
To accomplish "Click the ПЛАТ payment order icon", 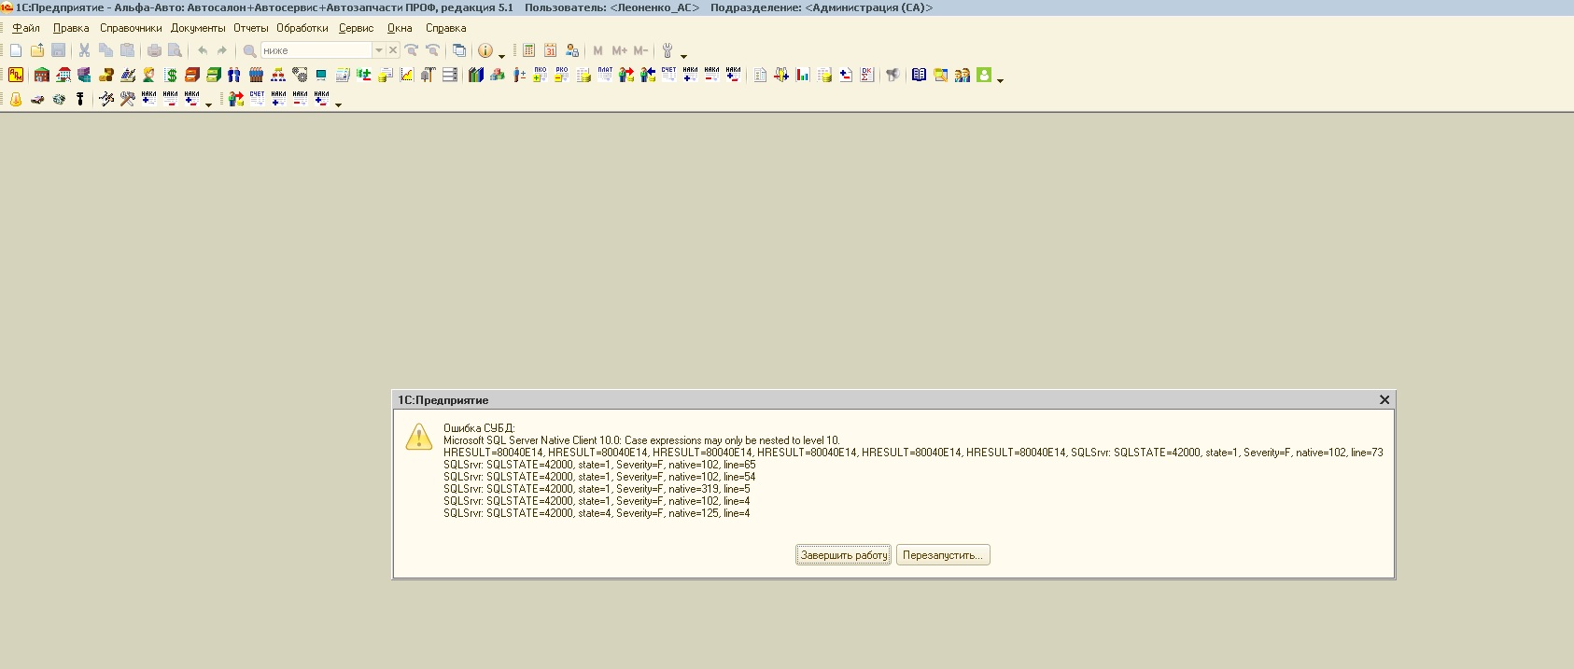I will (x=605, y=75).
